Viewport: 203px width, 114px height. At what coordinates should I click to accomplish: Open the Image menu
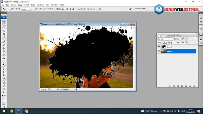point(14,5)
